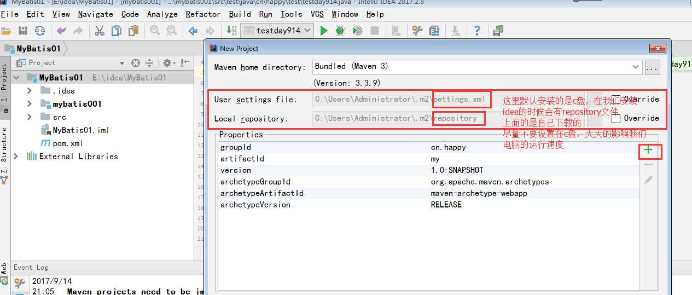Open the Build menu
This screenshot has width=692, height=295.
[240, 14]
